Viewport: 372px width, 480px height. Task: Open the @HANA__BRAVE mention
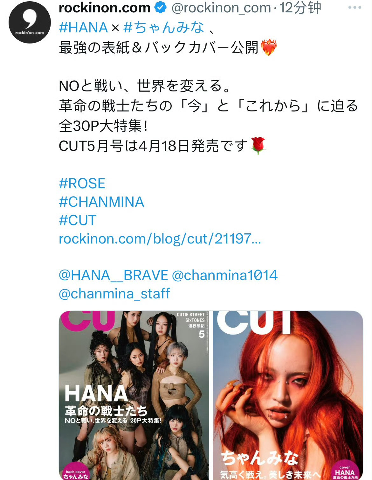(114, 275)
